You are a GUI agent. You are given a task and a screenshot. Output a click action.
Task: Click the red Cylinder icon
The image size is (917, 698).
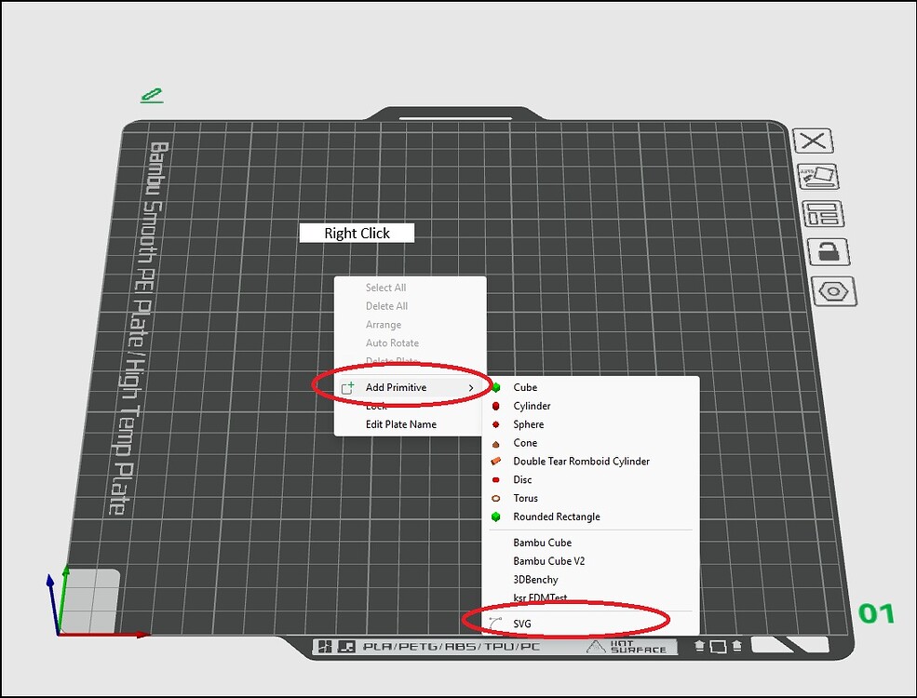tap(496, 406)
